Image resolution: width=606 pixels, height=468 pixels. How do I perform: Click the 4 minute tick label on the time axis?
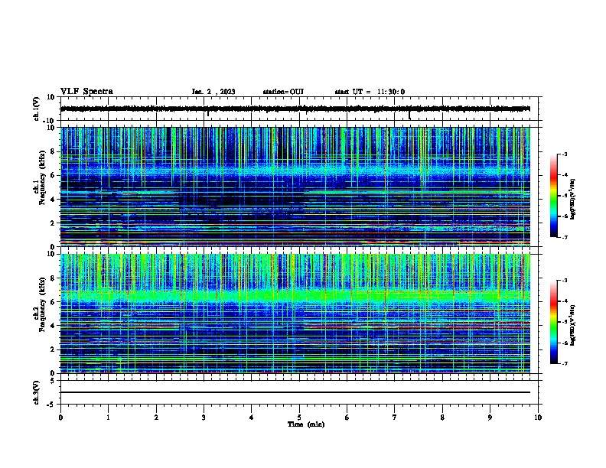(x=251, y=418)
